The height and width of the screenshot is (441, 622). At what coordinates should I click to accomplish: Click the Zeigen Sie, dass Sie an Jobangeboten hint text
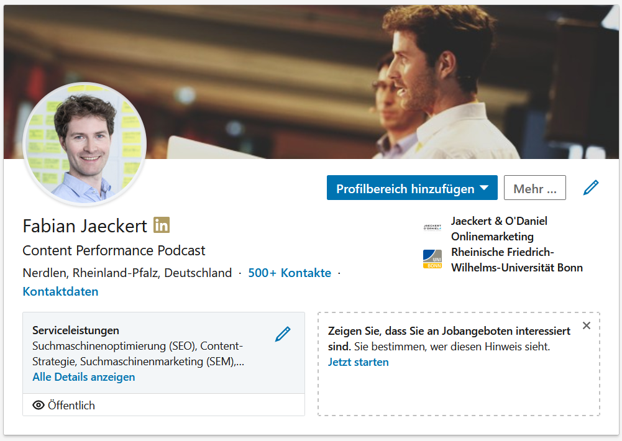click(449, 339)
